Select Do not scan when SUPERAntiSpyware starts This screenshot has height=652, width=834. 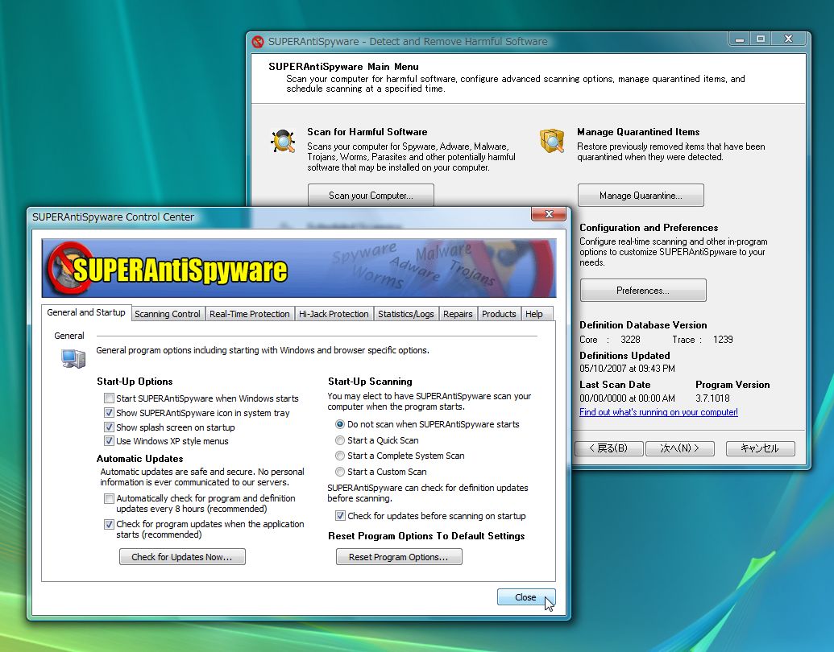pos(340,424)
